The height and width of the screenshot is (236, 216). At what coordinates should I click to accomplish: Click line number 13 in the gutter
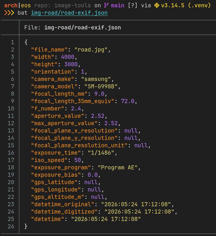(11, 131)
